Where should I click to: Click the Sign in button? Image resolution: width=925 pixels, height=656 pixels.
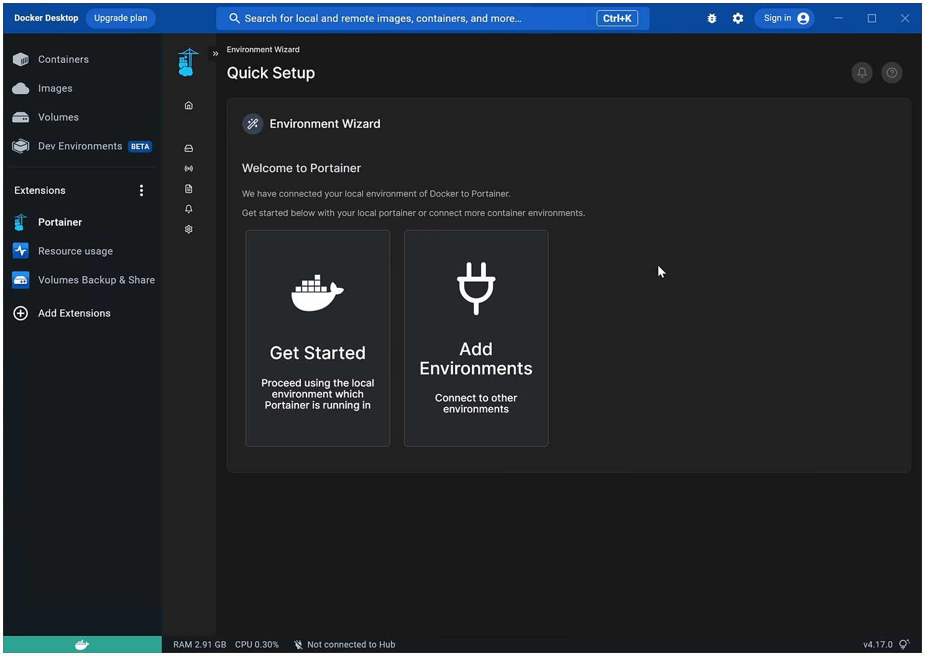[785, 19]
